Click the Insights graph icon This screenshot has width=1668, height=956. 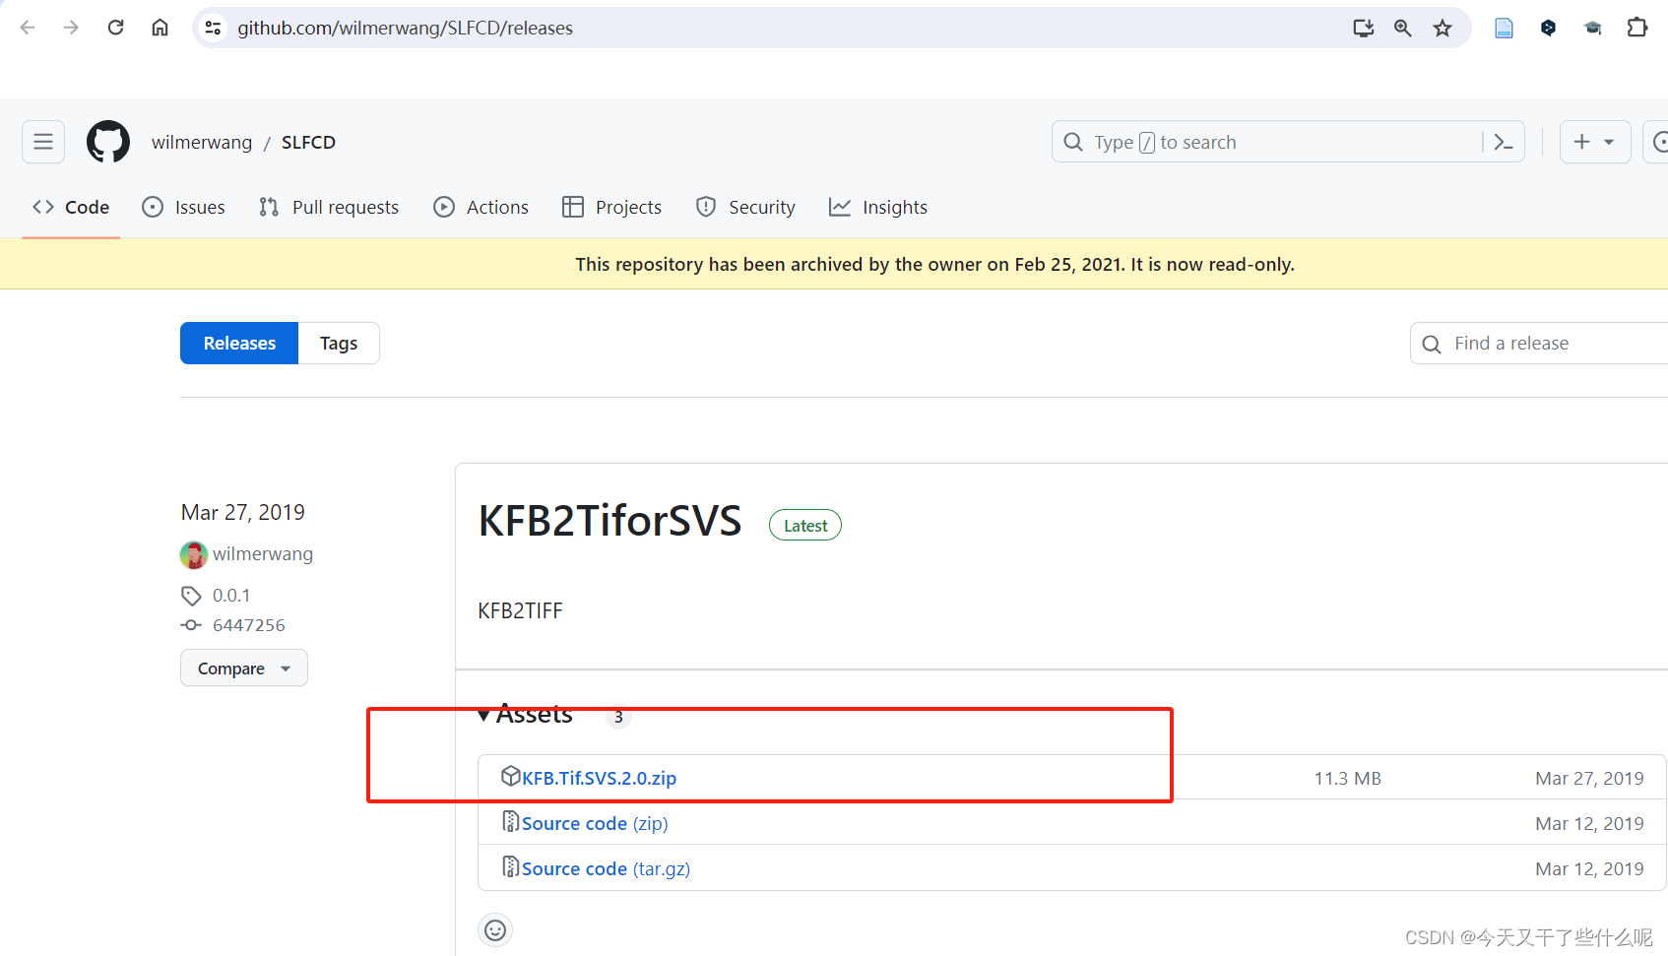point(840,207)
